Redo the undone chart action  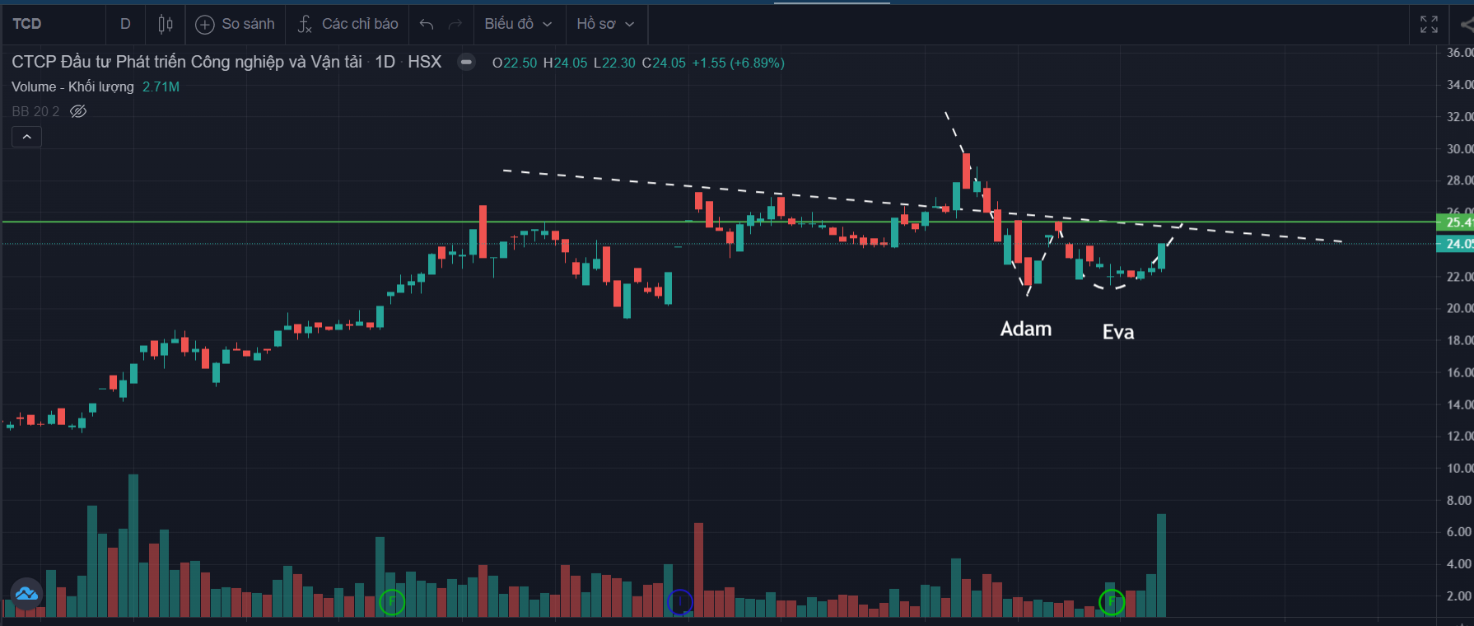(x=455, y=24)
